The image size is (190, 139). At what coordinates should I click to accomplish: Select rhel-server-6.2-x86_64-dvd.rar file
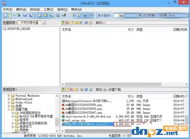[x=88, y=117]
